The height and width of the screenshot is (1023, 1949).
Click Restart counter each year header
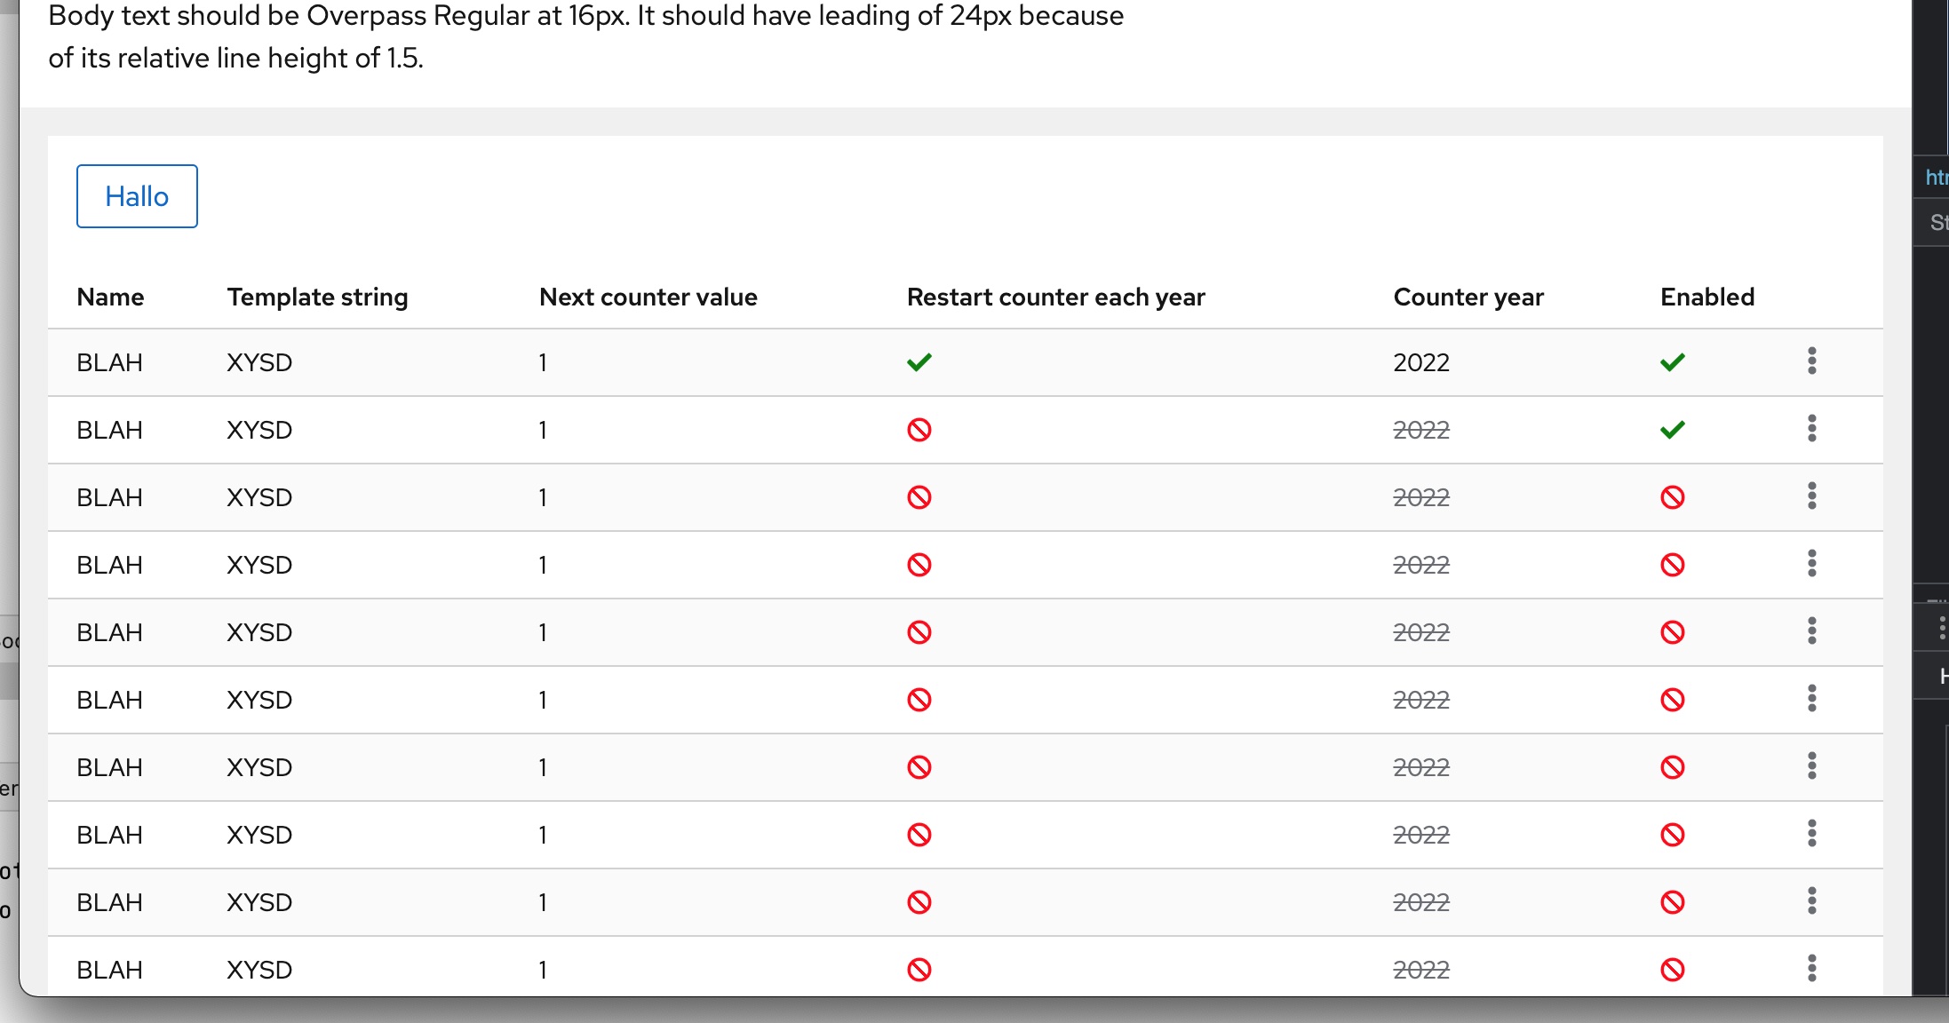click(1055, 297)
